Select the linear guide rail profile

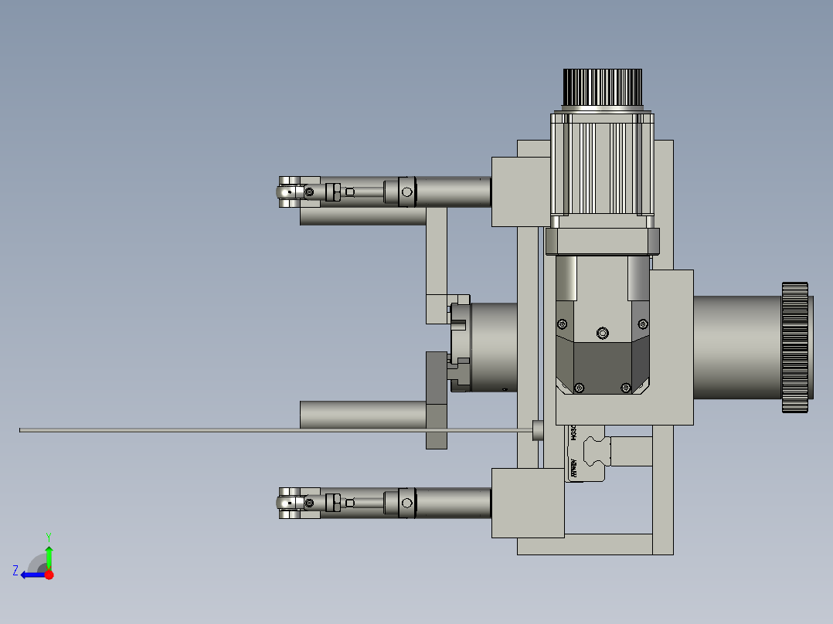(x=597, y=451)
